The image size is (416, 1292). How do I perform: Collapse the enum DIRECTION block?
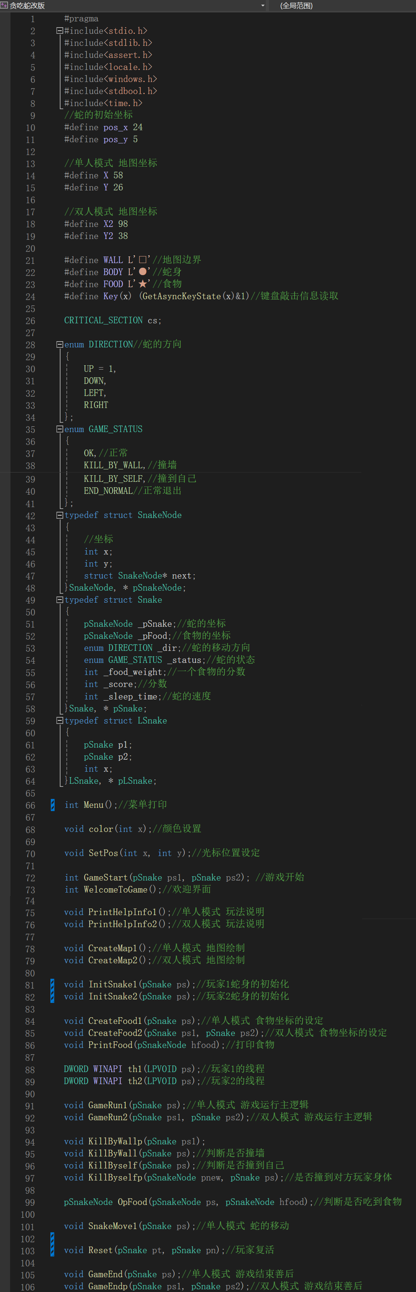[x=60, y=345]
